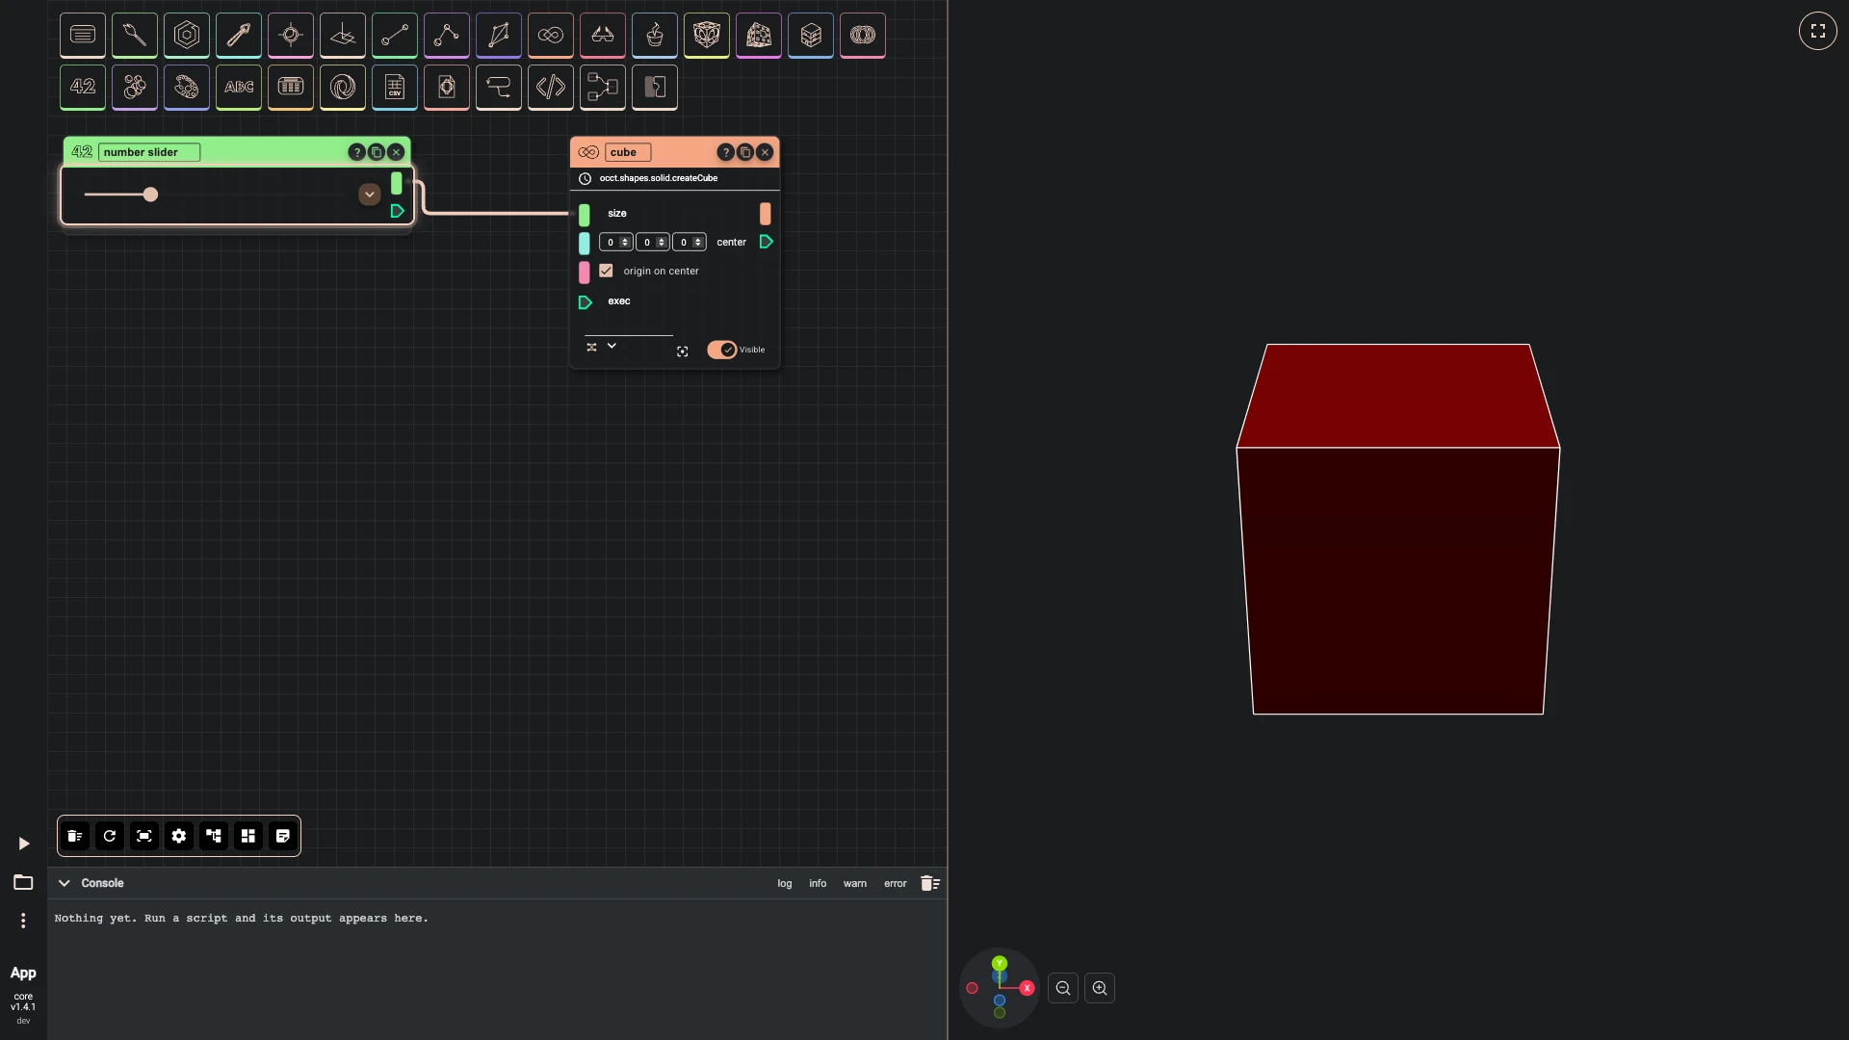Add a sticky note comment

click(x=283, y=836)
